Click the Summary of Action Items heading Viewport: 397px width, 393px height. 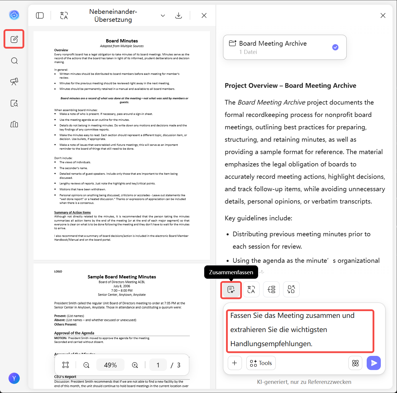pos(72,212)
